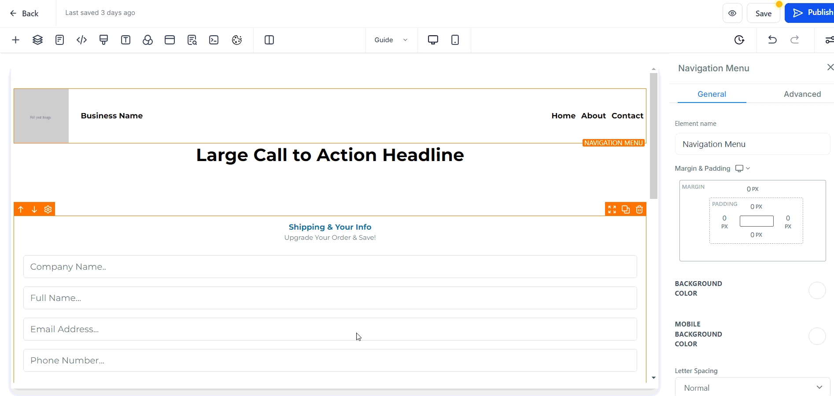Switch to mobile view
Image resolution: width=834 pixels, height=396 pixels.
[x=455, y=40]
